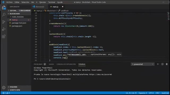
Task: Click Blockchain in the breadcrumb
Action: click(x=51, y=11)
